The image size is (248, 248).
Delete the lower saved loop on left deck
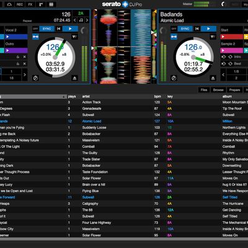pos(24,64)
